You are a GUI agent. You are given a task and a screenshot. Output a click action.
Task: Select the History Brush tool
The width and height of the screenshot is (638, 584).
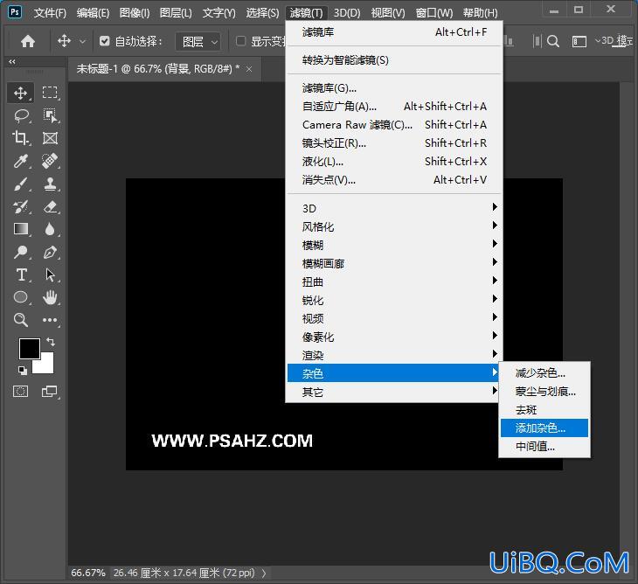point(20,206)
